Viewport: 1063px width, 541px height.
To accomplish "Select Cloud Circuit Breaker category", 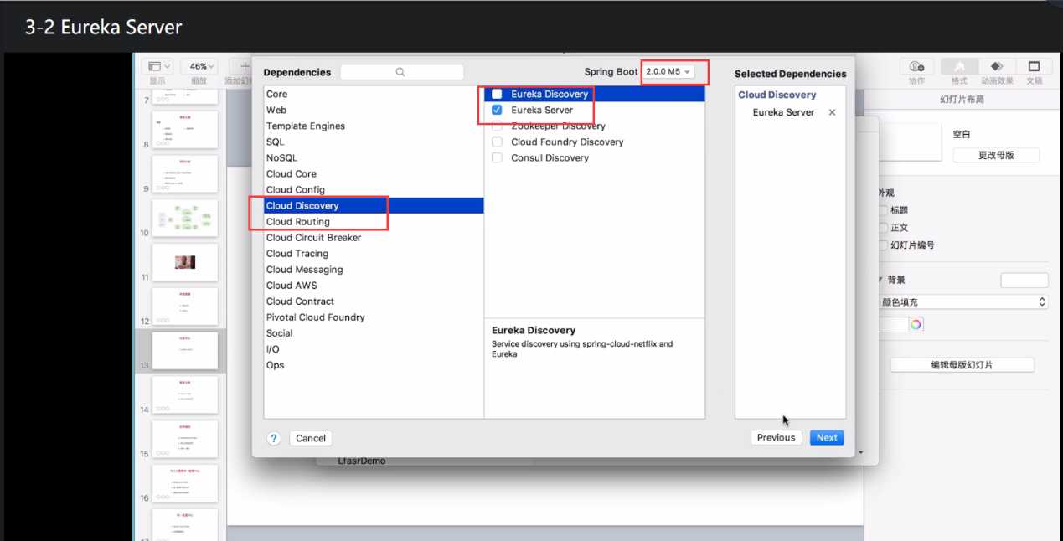I will click(x=374, y=237).
